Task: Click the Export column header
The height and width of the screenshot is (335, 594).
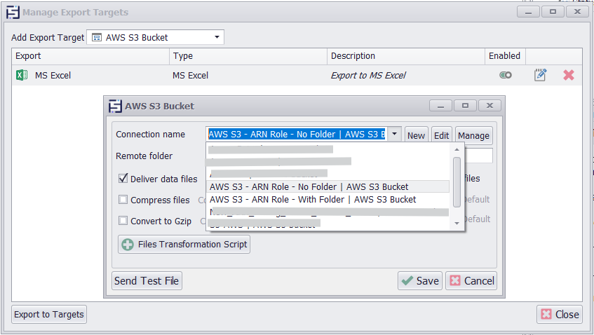Action: coord(90,56)
